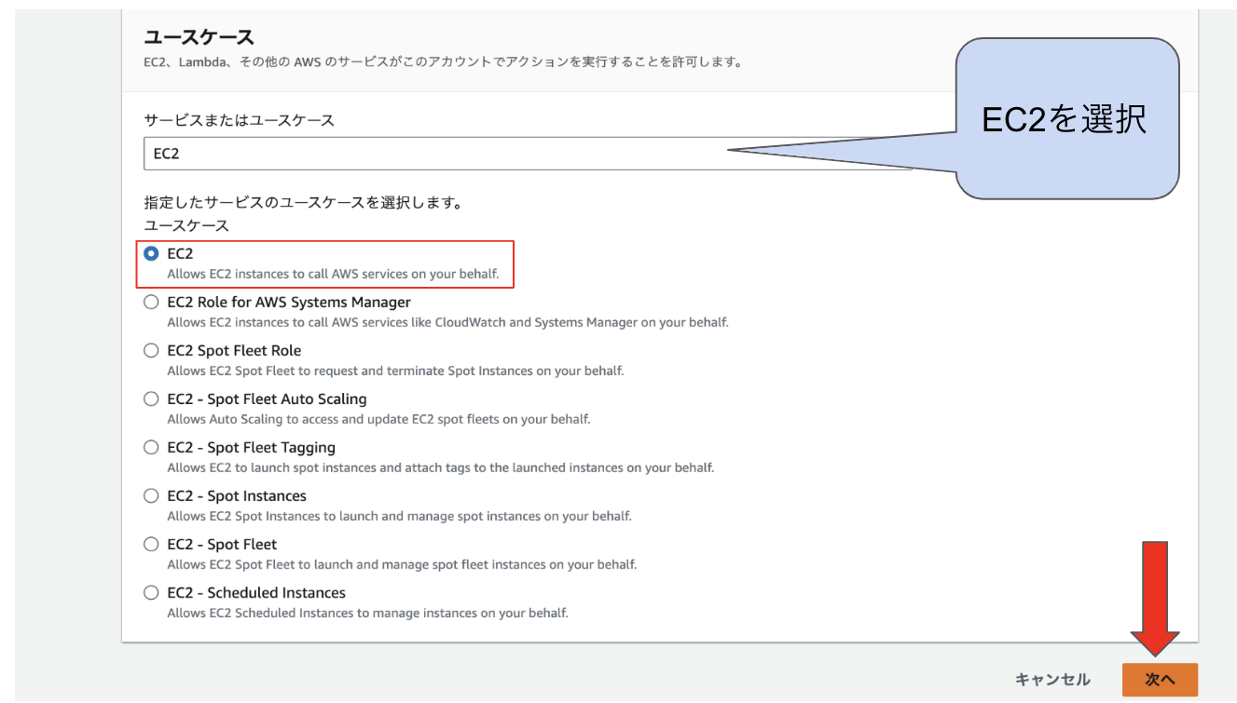Click the red arrow pointing at 次へ
1237x703 pixels.
click(1155, 596)
